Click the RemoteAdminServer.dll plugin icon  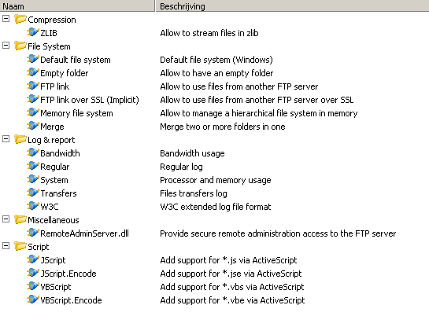pos(33,233)
